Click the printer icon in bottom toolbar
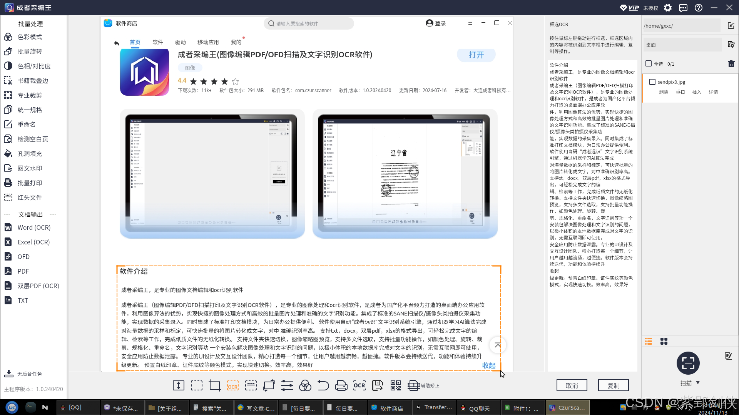Screen dimensions: 739x415 click(341, 385)
